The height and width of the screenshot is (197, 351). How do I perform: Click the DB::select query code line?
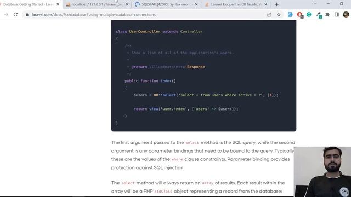[x=206, y=95]
